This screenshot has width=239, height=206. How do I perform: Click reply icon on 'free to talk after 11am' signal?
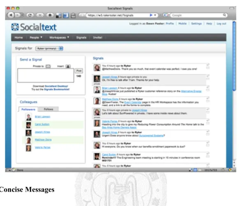coord(208,76)
